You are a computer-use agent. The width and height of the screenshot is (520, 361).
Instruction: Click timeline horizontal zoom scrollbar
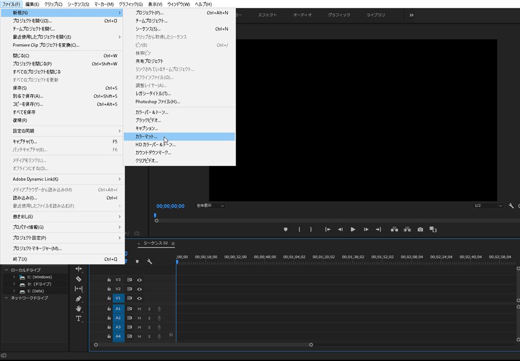(203, 345)
